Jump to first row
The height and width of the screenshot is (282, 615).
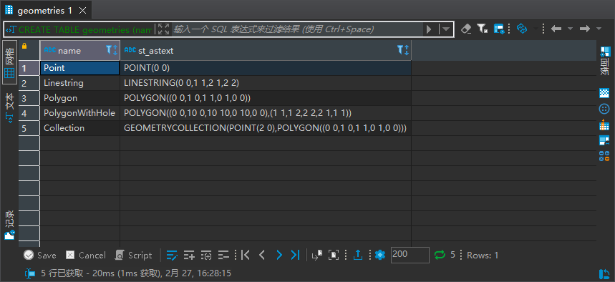click(x=246, y=256)
